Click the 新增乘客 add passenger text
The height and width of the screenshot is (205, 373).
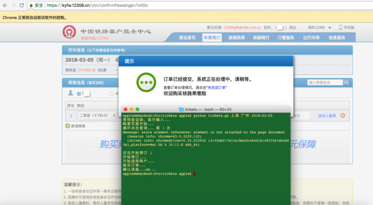[x=78, y=126]
